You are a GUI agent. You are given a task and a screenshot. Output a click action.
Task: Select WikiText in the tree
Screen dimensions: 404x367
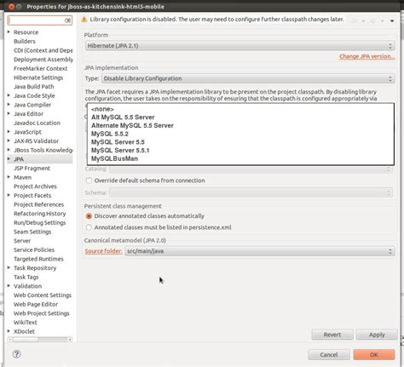(x=26, y=323)
